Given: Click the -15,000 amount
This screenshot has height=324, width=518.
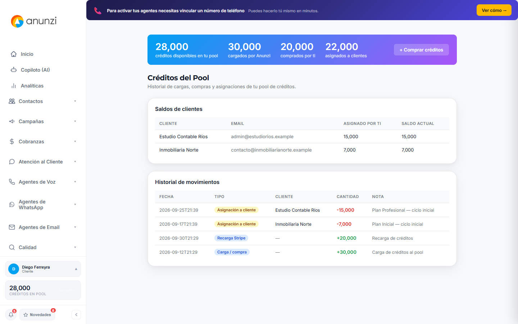Looking at the screenshot, I should coord(345,210).
